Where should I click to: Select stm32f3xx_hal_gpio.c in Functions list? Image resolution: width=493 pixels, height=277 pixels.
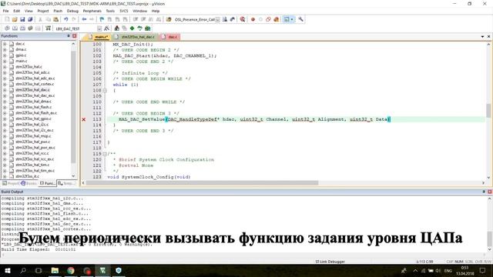[34, 119]
